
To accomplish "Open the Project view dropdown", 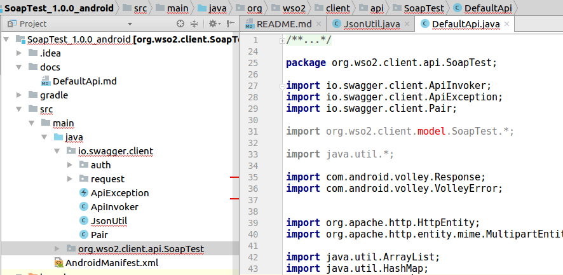I will pyautogui.click(x=130, y=24).
